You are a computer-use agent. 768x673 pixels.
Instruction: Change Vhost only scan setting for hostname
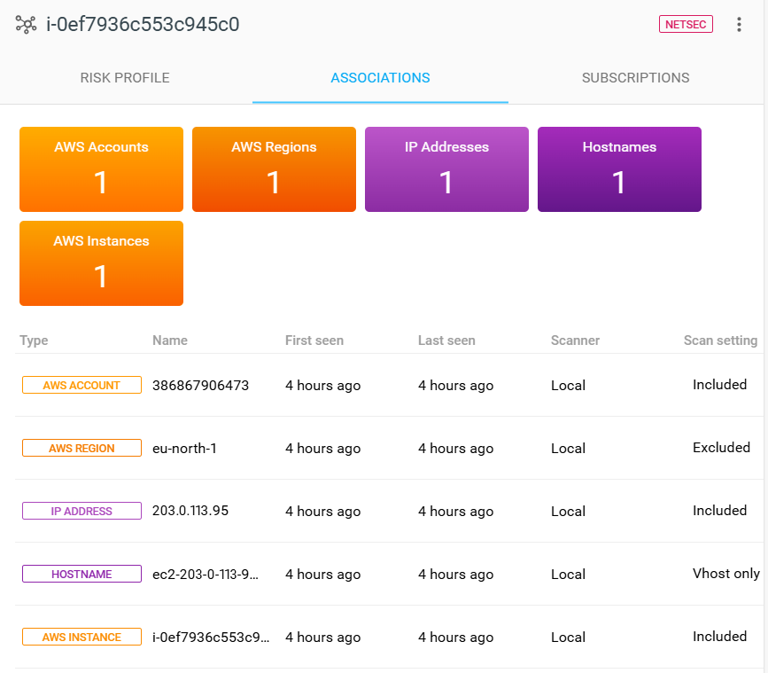coord(725,574)
